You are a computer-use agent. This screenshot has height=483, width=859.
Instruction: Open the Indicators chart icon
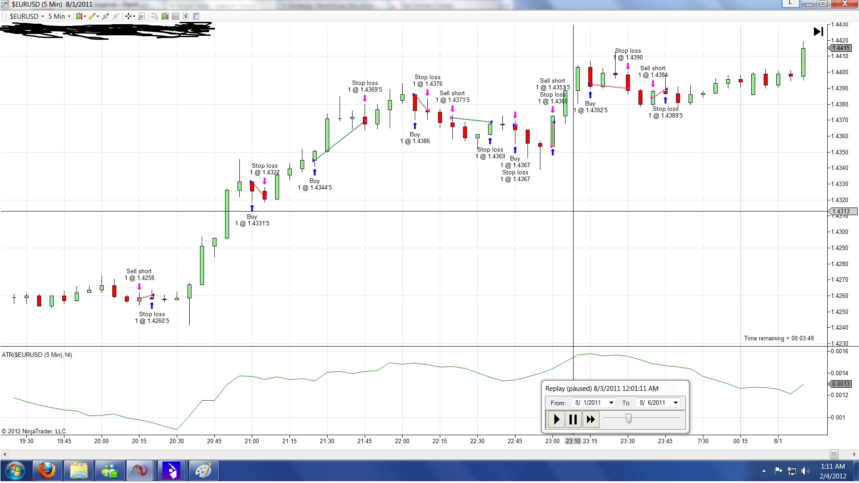tap(175, 16)
